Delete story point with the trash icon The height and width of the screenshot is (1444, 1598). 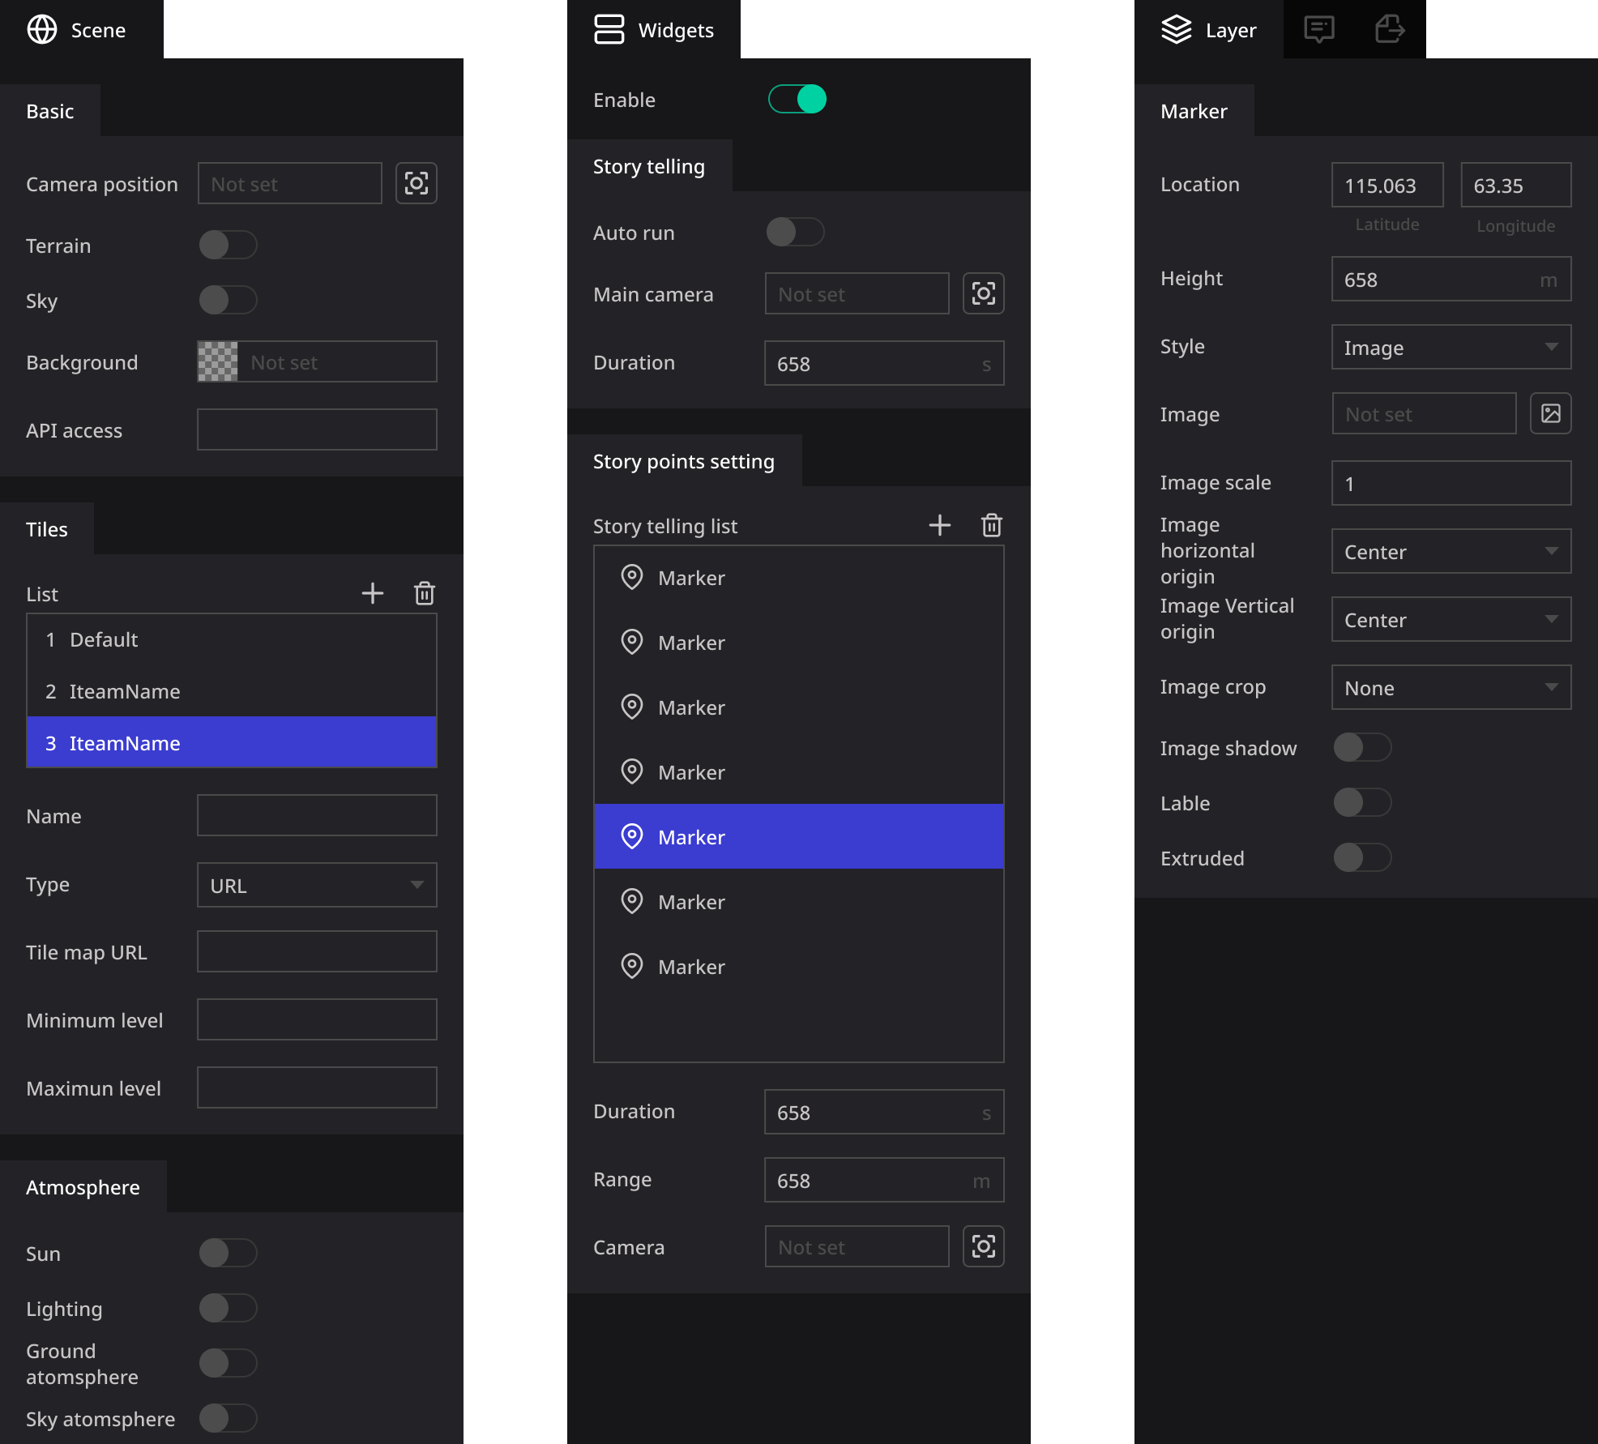tap(992, 525)
